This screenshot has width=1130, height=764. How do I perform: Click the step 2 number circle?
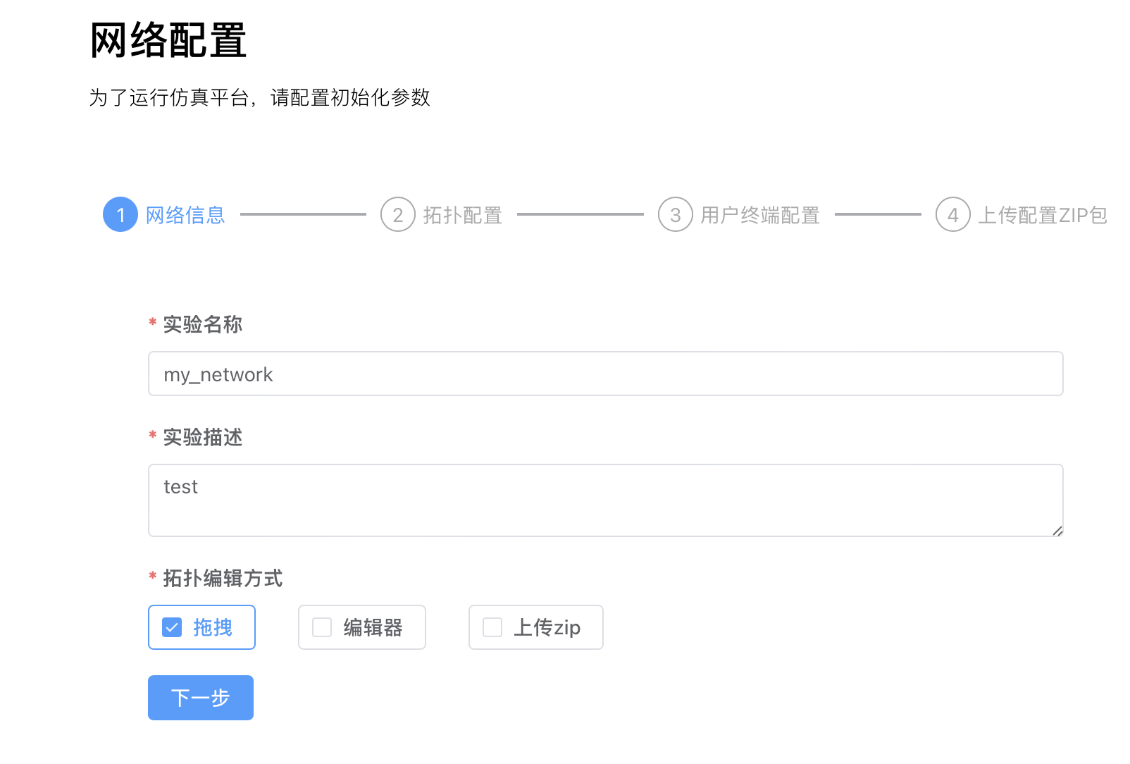point(398,214)
